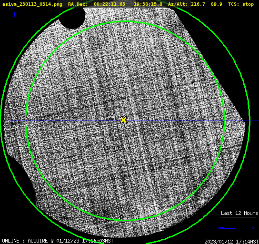Click the blue N north indicator
Screen dimensions: 259x244
pos(11,8)
